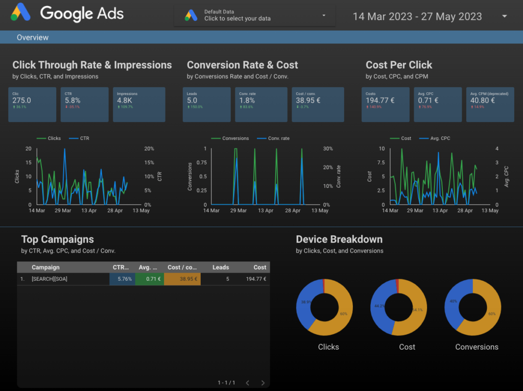
Task: Toggle the Avg. CPC legend entry
Action: pyautogui.click(x=435, y=138)
